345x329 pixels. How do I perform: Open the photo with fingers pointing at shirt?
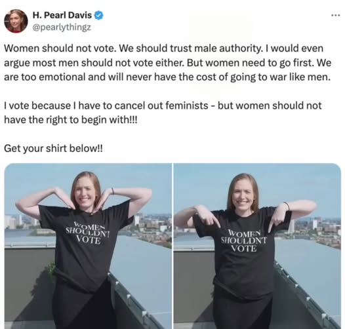(x=257, y=246)
